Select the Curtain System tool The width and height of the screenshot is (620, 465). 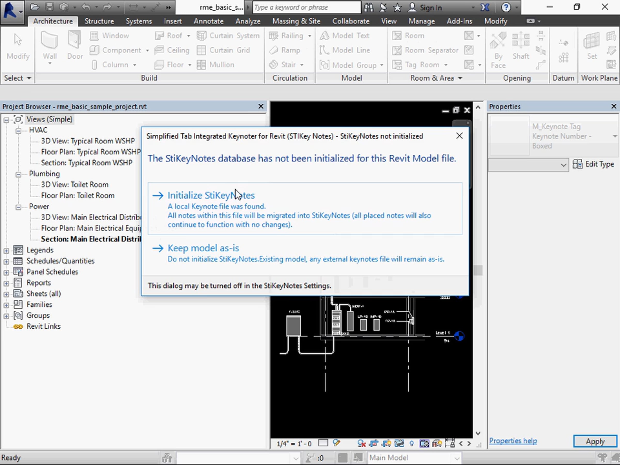click(x=228, y=36)
